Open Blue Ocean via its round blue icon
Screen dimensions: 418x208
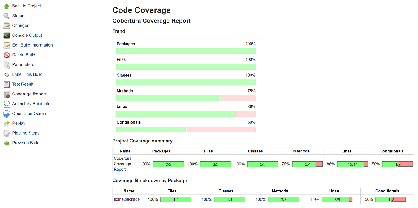pyautogui.click(x=6, y=114)
